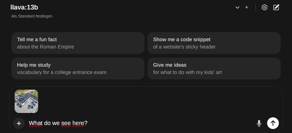Send the message with the arrow button

pos(273,123)
